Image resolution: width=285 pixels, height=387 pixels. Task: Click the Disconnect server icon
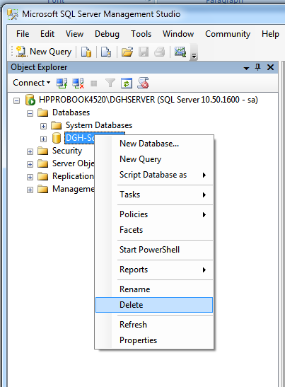pos(78,83)
